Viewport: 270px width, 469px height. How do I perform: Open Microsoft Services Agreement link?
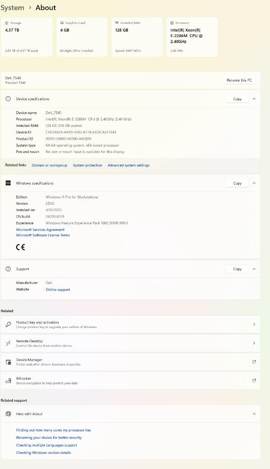click(x=40, y=230)
